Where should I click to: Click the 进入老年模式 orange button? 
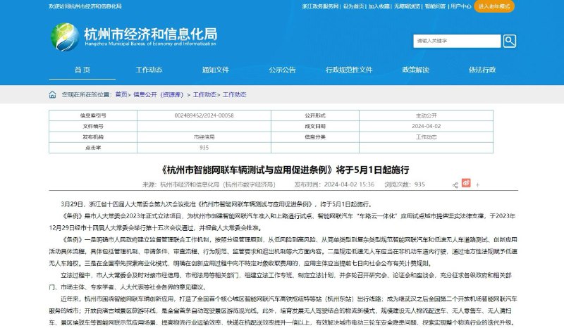point(494,6)
